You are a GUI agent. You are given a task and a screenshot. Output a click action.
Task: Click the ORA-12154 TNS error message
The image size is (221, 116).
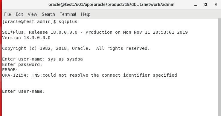pyautogui.click(x=89, y=75)
